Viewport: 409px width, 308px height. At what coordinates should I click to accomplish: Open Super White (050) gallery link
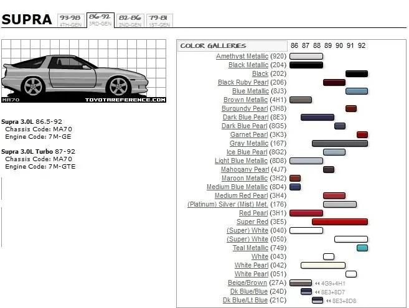coord(247,240)
